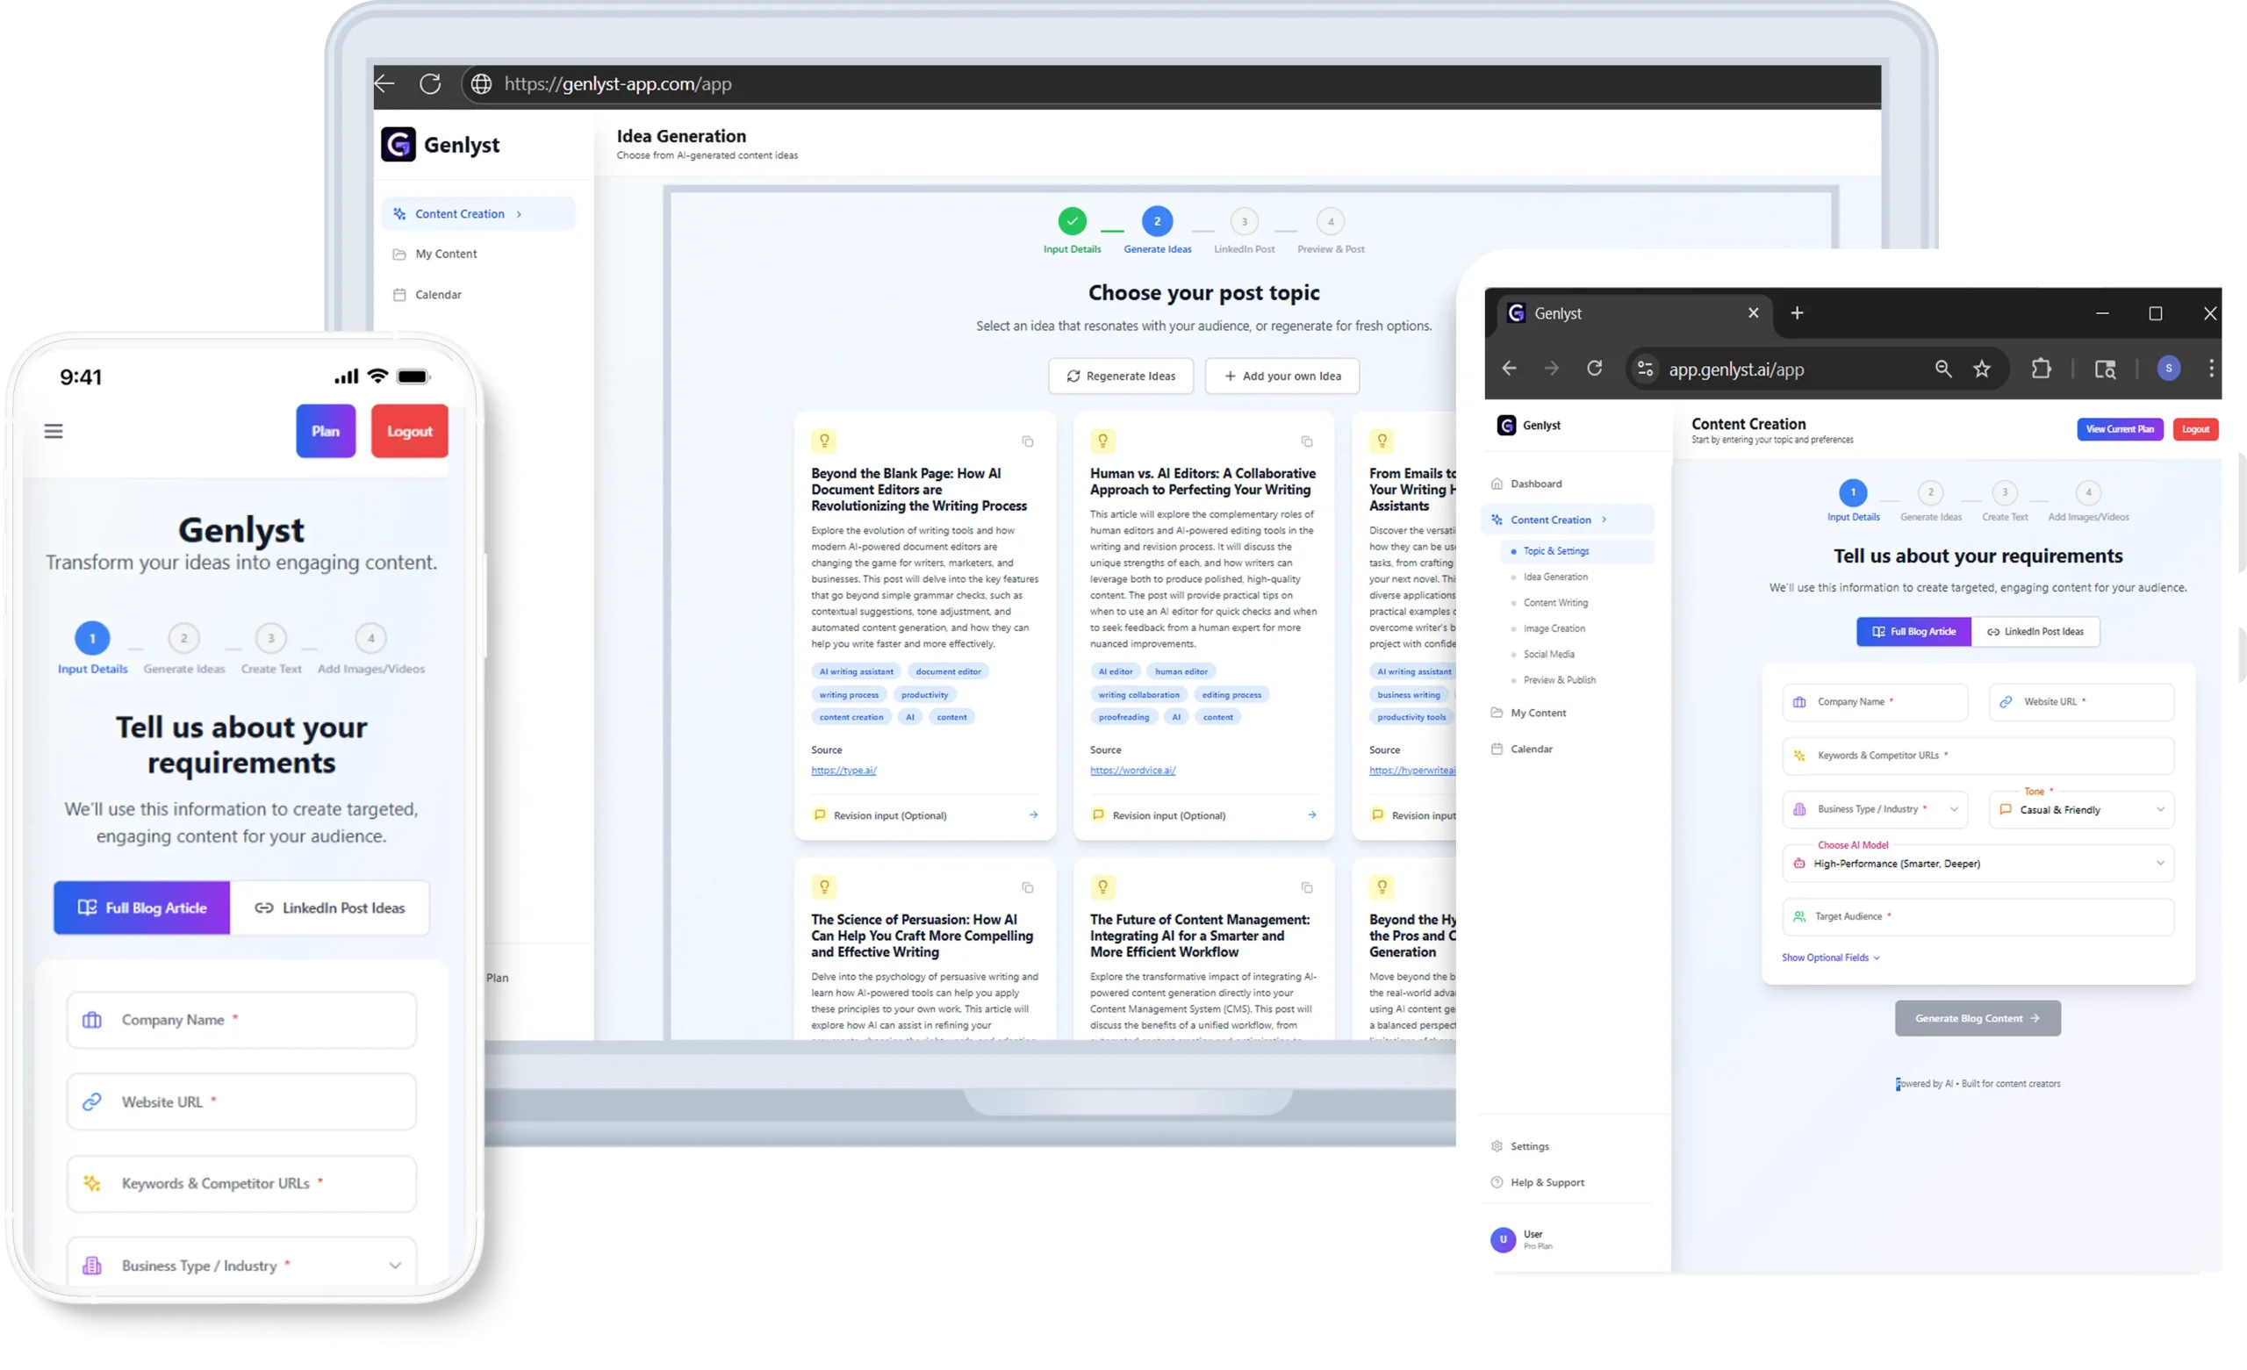
Task: Click the back arrow in laptop browser bar
Action: tap(384, 84)
